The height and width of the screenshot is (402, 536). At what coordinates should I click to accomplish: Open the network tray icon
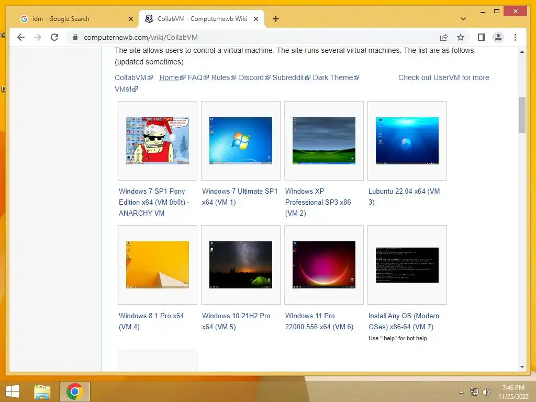(474, 392)
